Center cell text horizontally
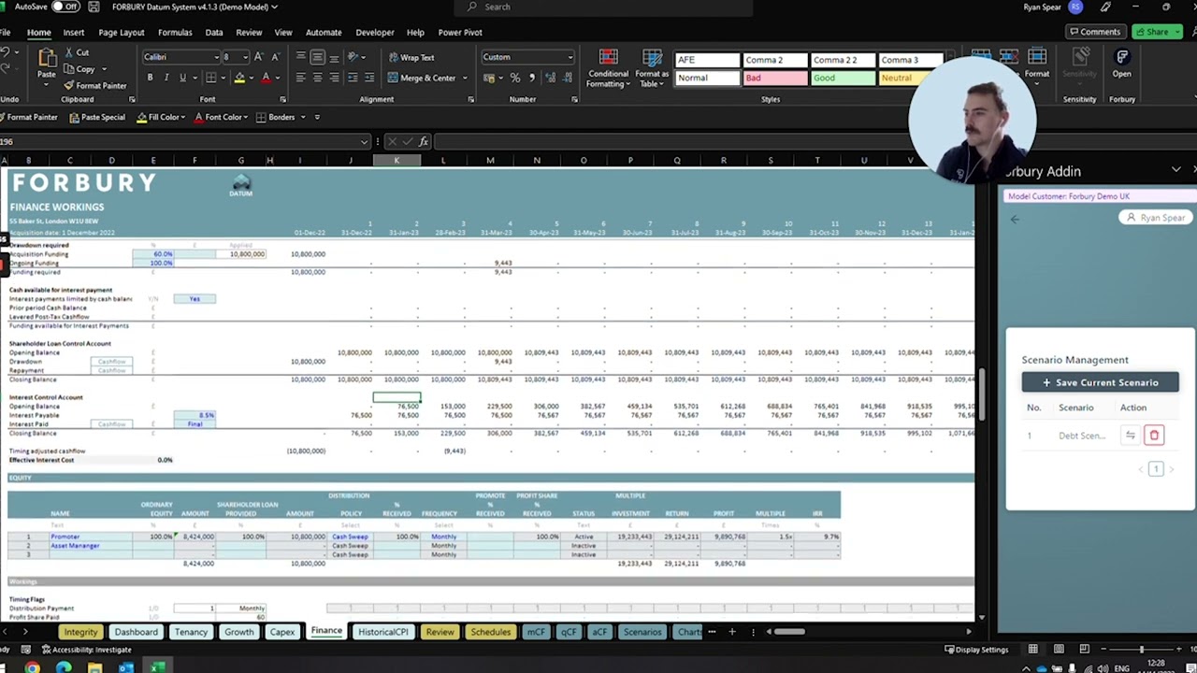 (x=317, y=78)
